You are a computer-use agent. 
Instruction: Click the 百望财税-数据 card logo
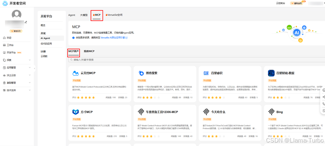click(271, 73)
